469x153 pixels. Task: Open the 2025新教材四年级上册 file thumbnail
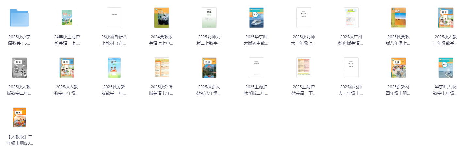pos(398,68)
